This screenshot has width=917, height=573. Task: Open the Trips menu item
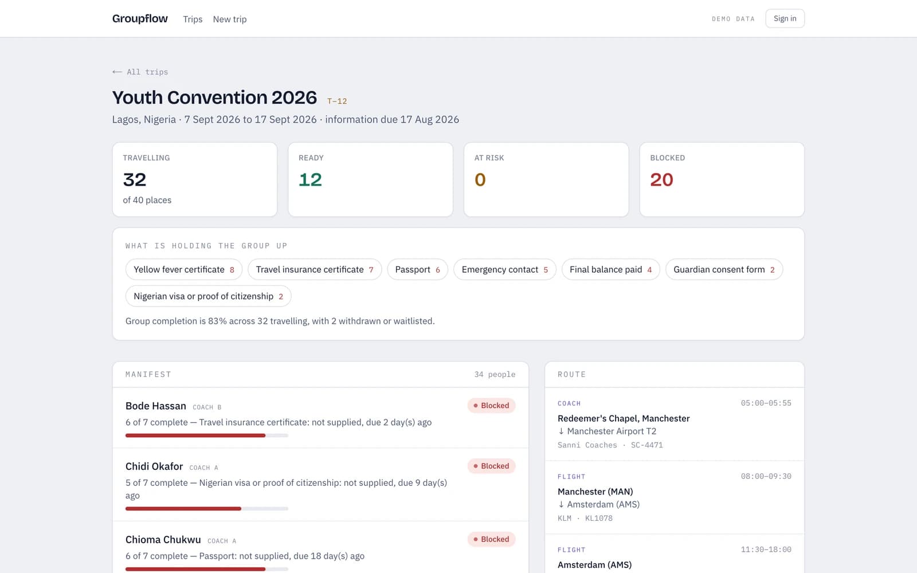193,19
